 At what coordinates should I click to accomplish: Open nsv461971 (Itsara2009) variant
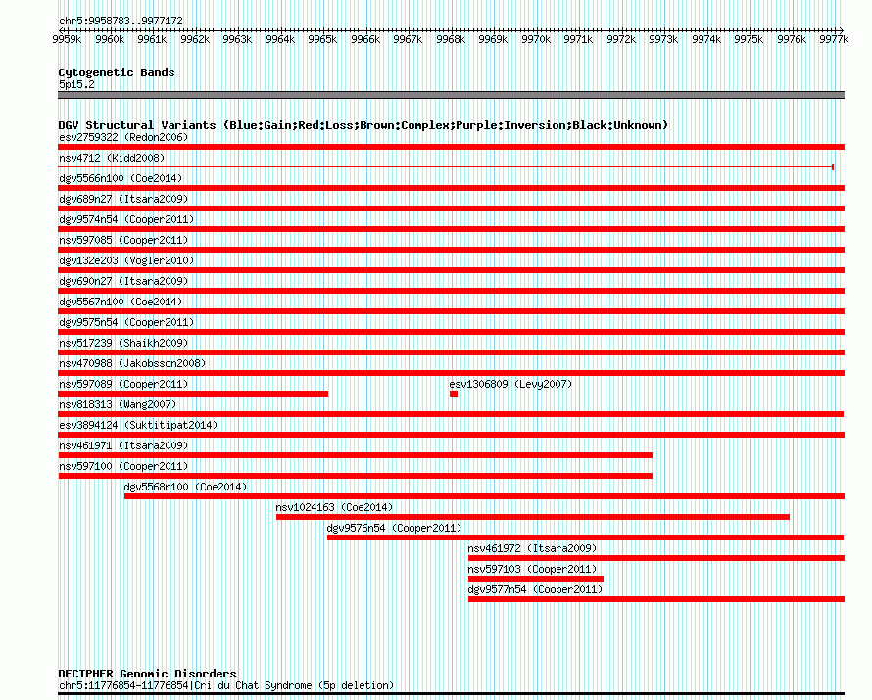(x=123, y=445)
